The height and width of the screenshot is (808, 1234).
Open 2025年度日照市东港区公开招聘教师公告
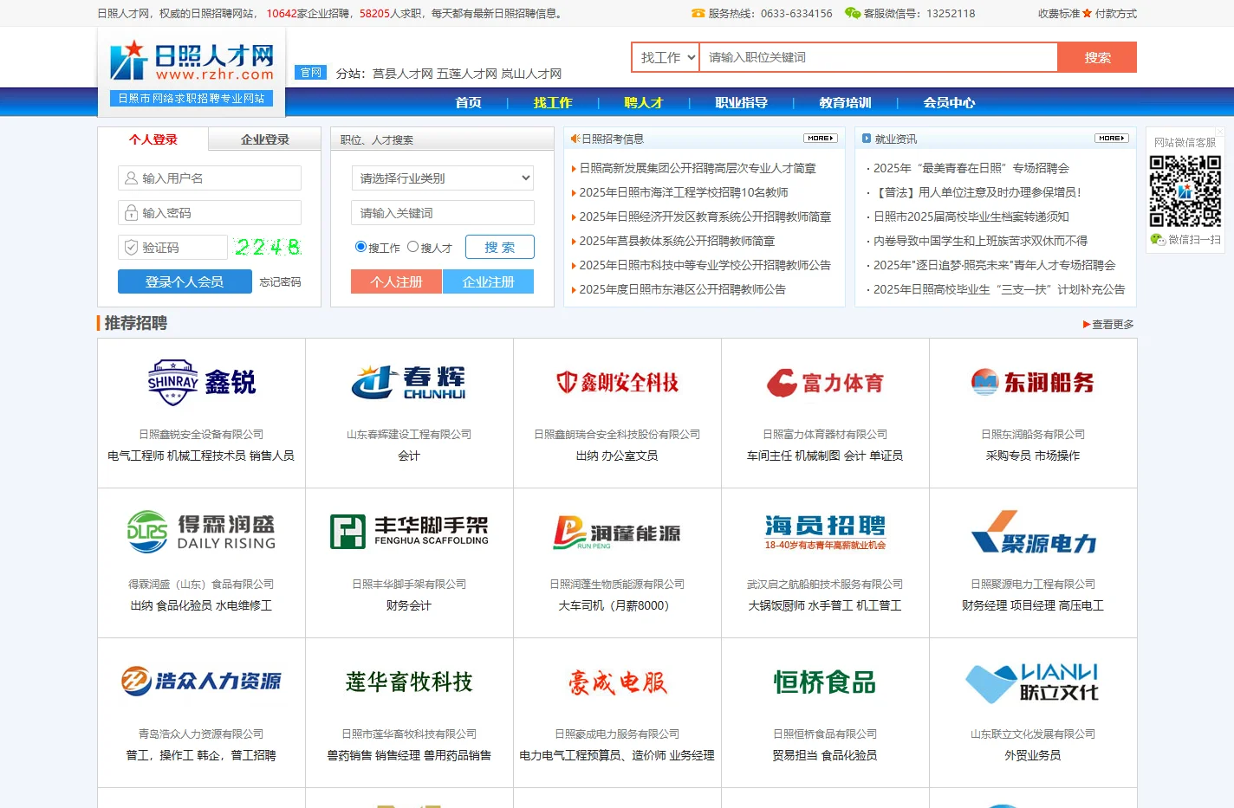tap(682, 289)
